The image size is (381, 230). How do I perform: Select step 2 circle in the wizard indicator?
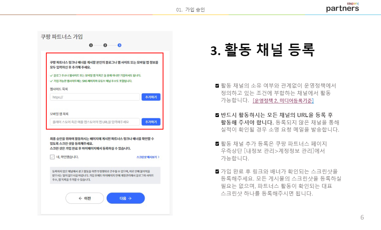click(105, 45)
